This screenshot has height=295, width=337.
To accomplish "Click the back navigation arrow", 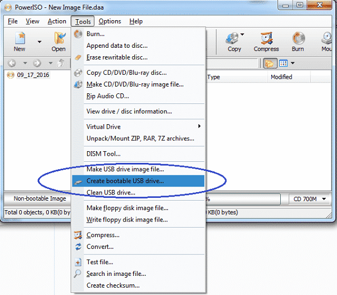I will [x=11, y=63].
